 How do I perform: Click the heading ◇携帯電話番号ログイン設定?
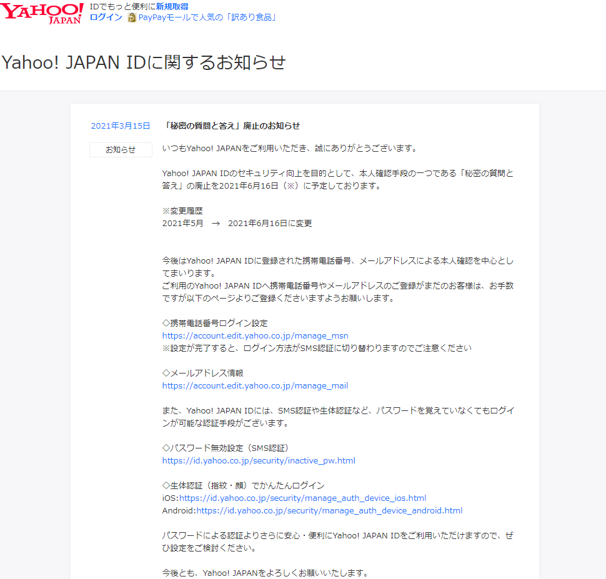[x=215, y=323]
